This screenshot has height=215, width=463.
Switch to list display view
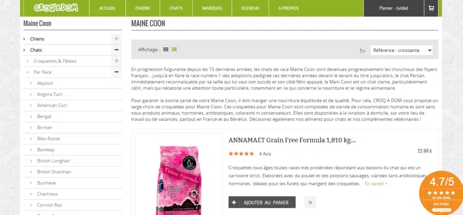(x=174, y=49)
